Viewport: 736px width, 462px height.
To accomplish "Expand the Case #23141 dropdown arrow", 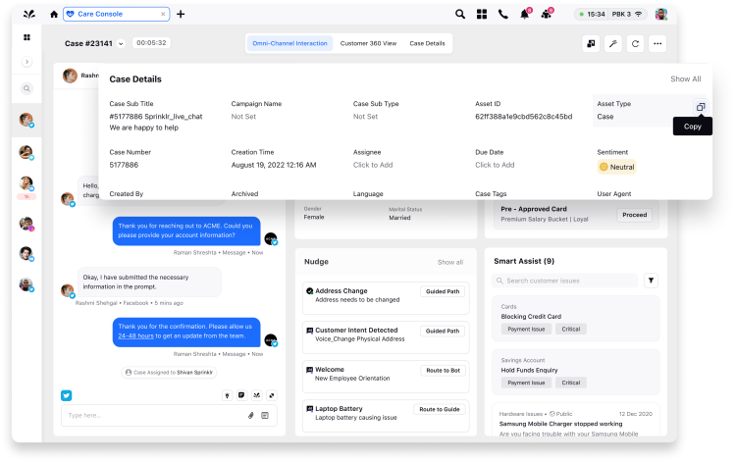I will click(121, 43).
